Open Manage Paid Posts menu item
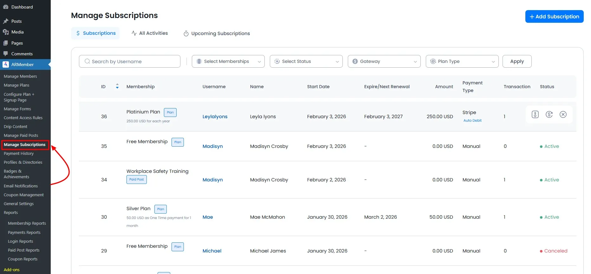 click(21, 136)
